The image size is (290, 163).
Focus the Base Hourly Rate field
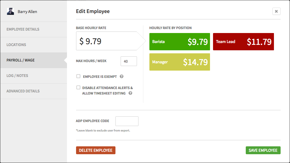coord(106,41)
